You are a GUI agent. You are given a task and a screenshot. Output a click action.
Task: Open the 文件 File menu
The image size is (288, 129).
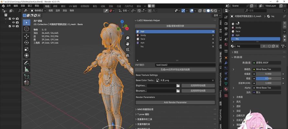pyautogui.click(x=9, y=6)
